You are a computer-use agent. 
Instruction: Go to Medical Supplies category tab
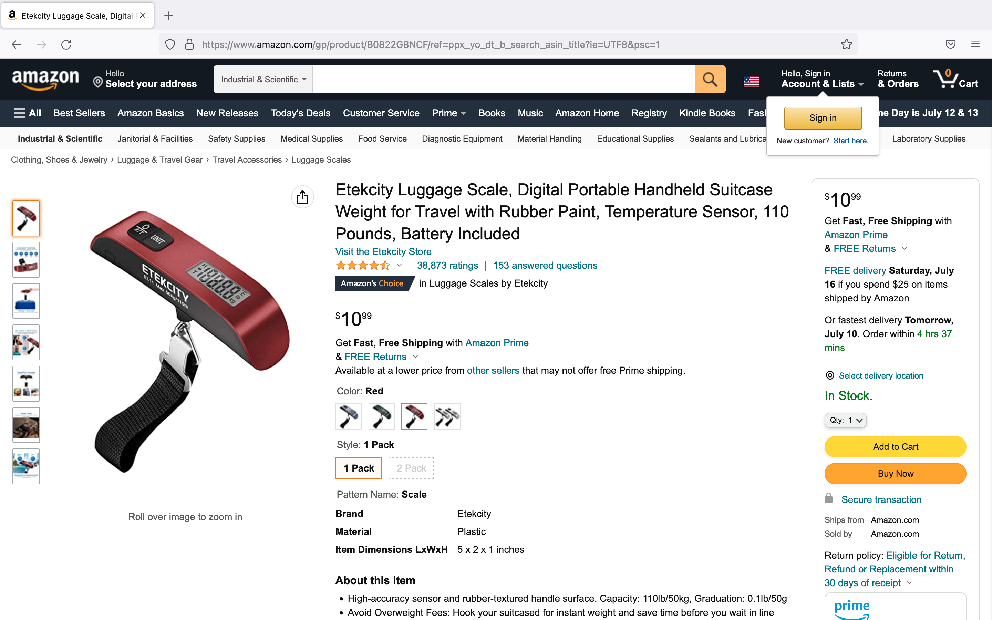point(311,138)
